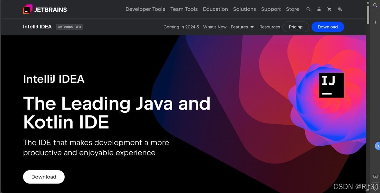Click the Pricing button
This screenshot has width=380, height=193.
point(296,27)
